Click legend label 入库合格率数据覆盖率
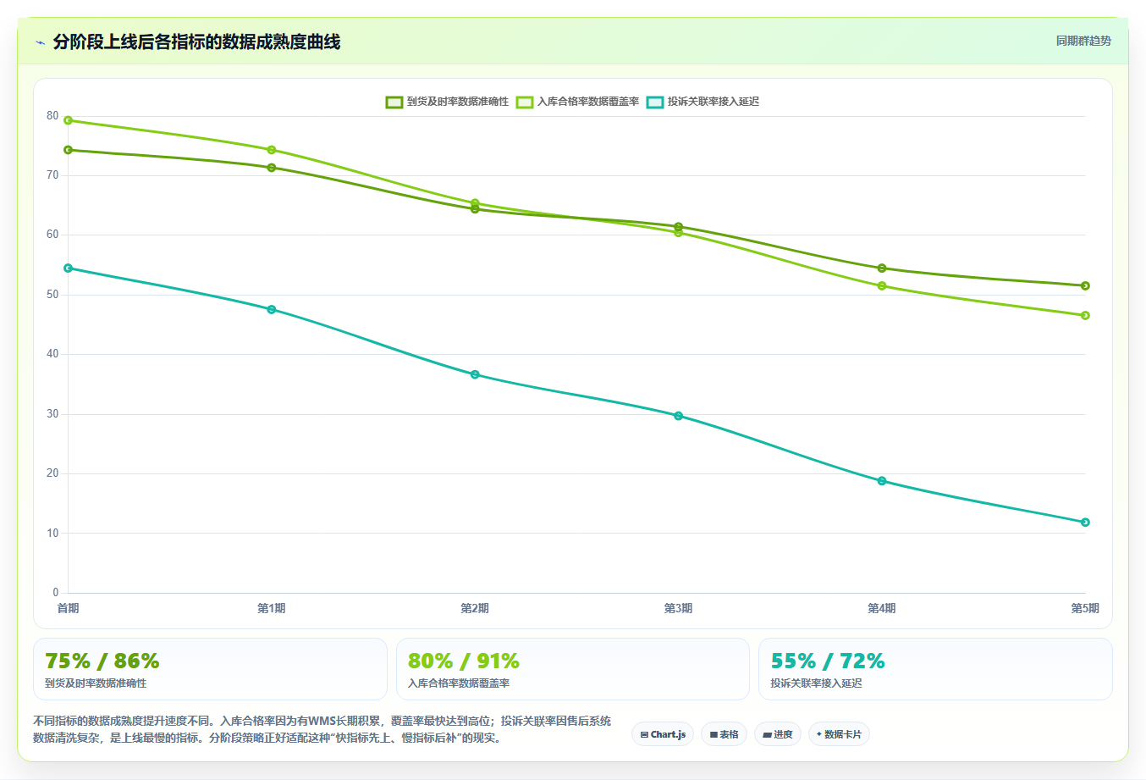This screenshot has width=1146, height=780. point(588,102)
